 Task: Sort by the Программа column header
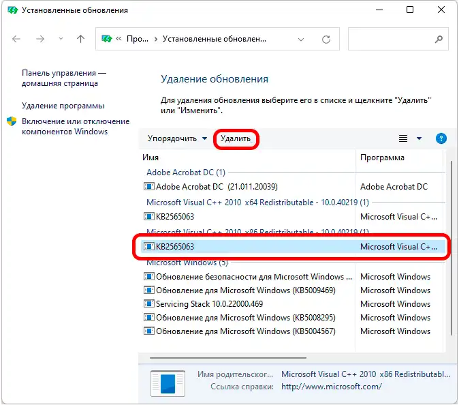382,157
